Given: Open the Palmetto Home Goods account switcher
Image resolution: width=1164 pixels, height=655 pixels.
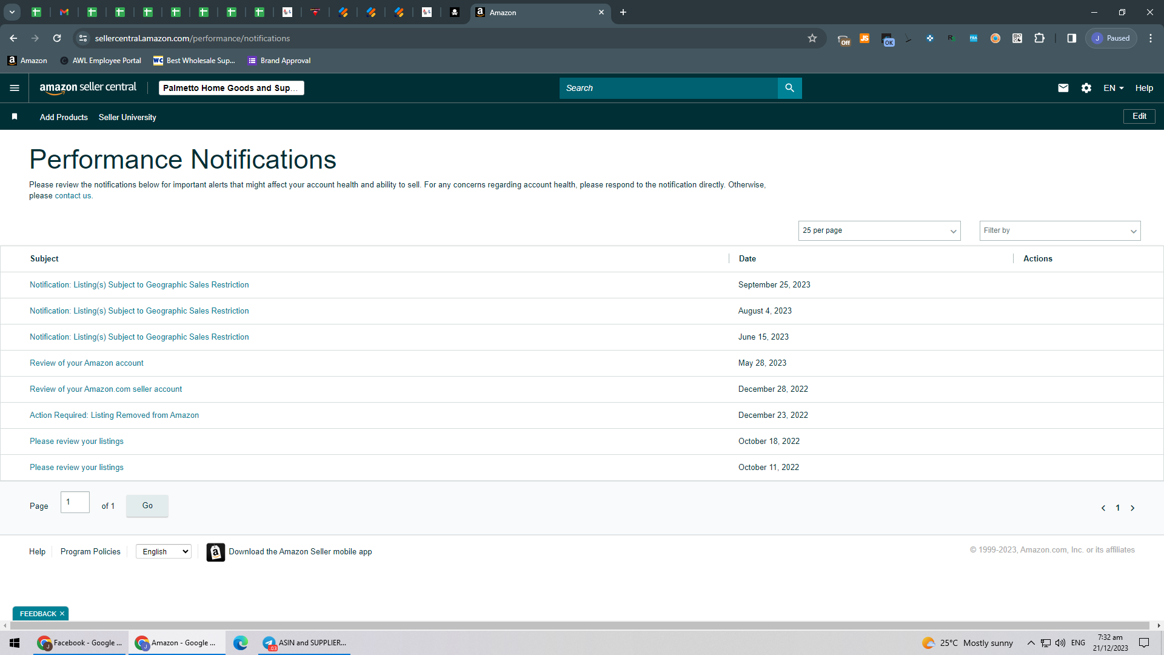Looking at the screenshot, I should 231,88.
